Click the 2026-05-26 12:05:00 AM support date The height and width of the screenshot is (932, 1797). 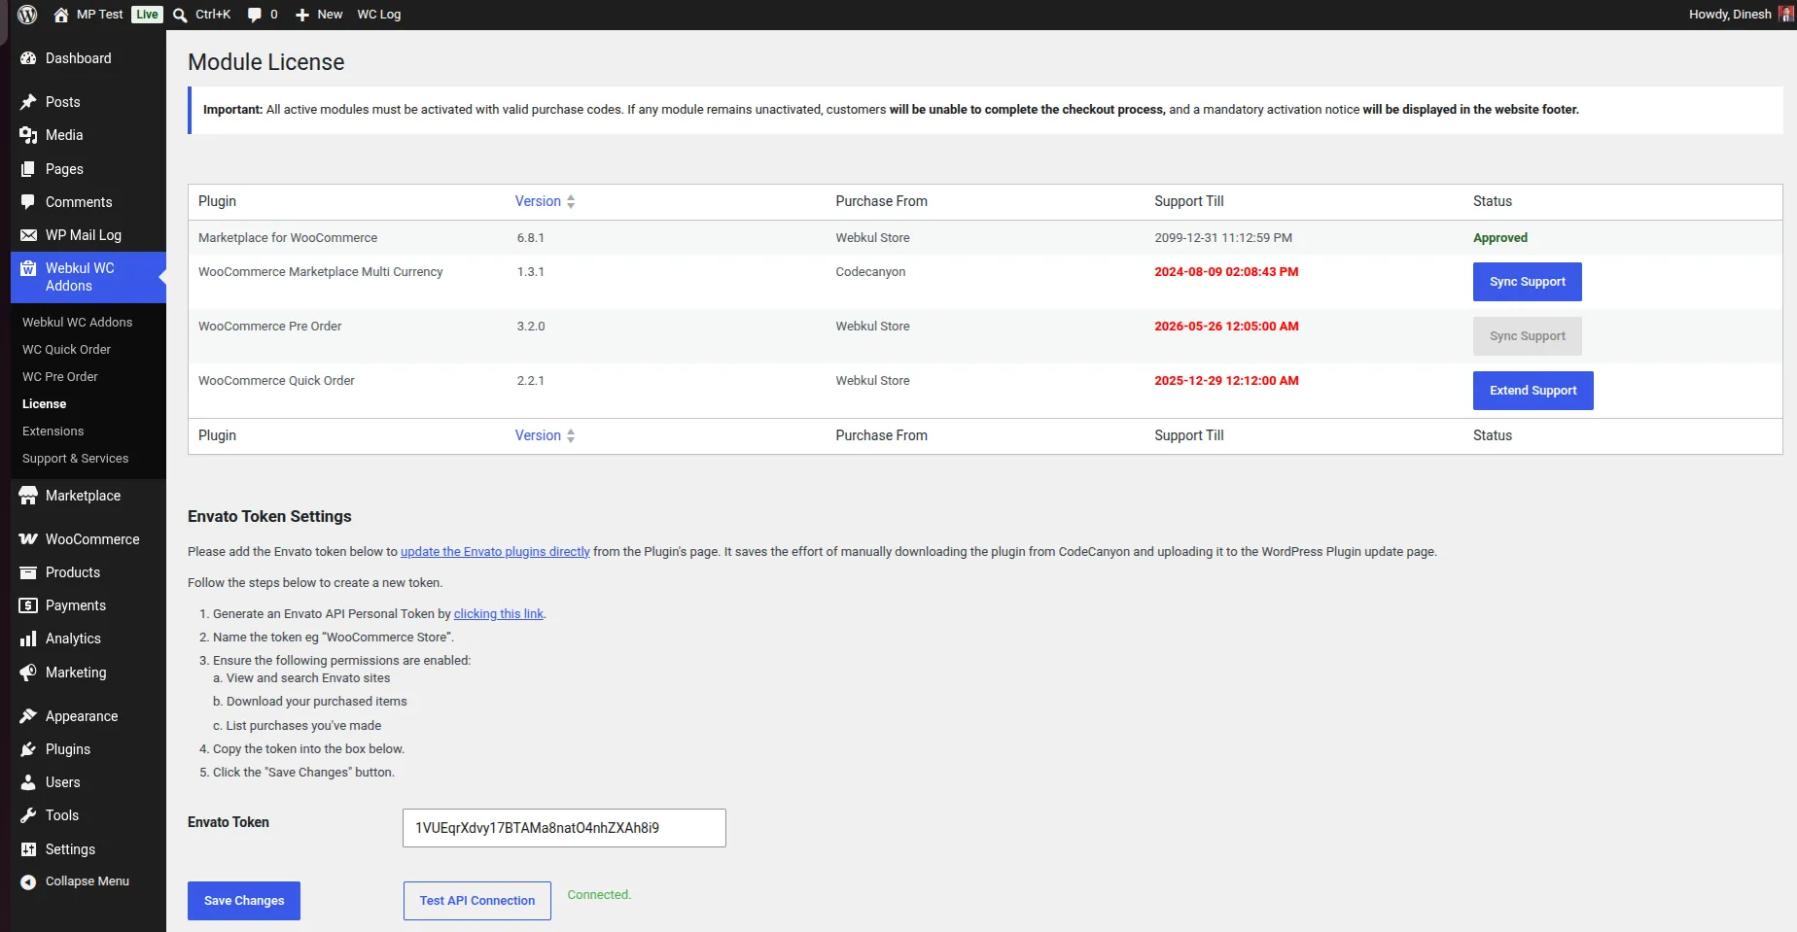(x=1226, y=327)
